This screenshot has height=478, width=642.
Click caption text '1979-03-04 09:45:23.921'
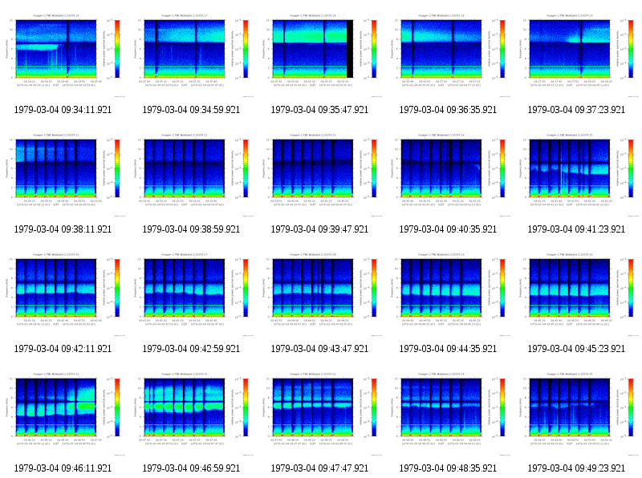[577, 349]
